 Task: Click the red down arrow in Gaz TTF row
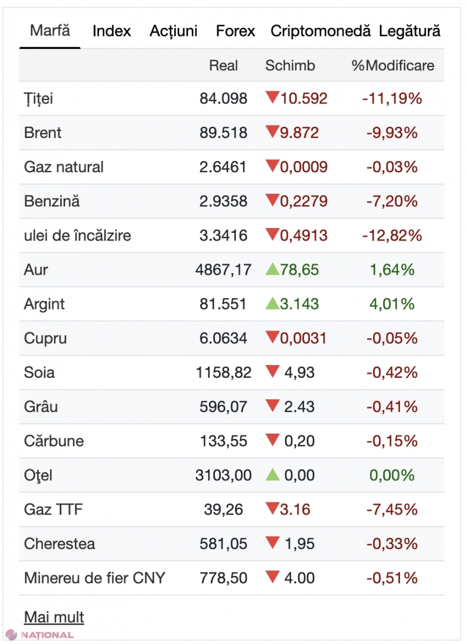coord(272,508)
